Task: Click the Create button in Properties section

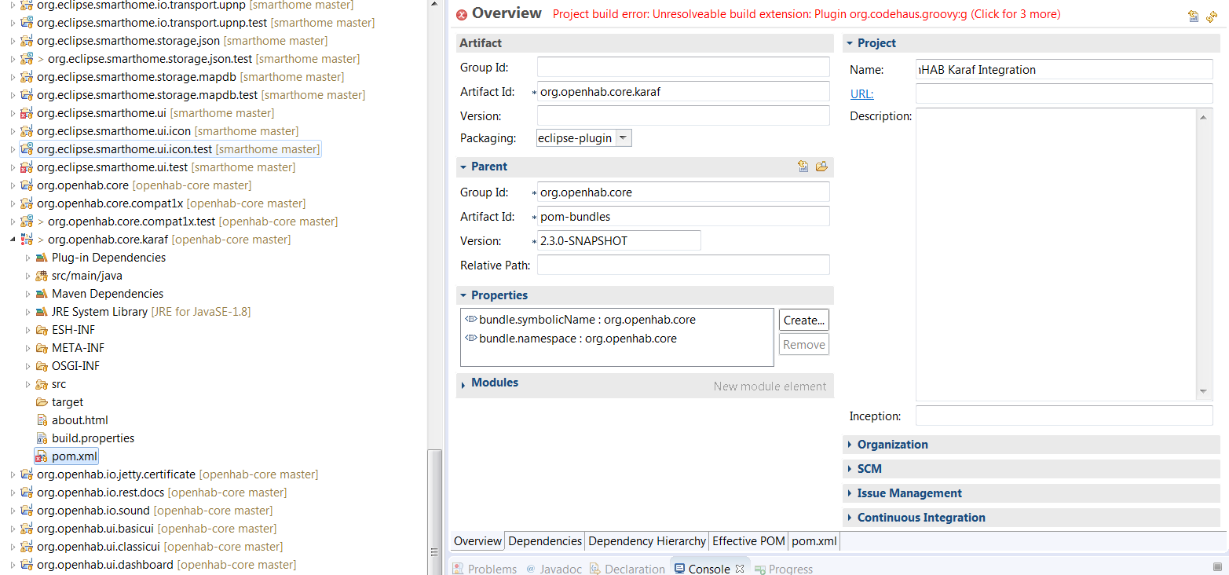Action: click(x=803, y=320)
